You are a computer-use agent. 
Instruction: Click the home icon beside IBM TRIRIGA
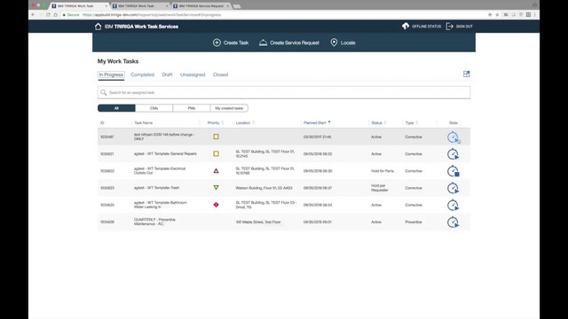(x=98, y=27)
